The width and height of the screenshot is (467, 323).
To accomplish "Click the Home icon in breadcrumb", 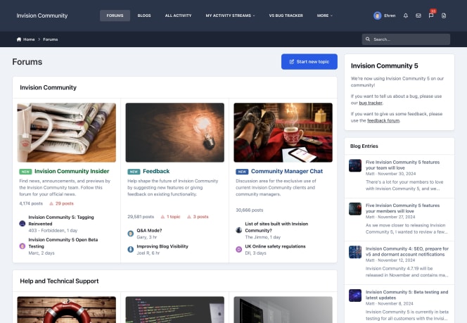I will tap(19, 39).
